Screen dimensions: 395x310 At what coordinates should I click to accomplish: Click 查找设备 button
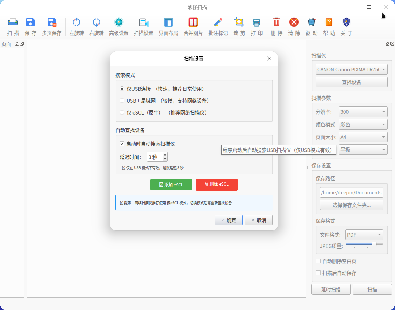351,82
